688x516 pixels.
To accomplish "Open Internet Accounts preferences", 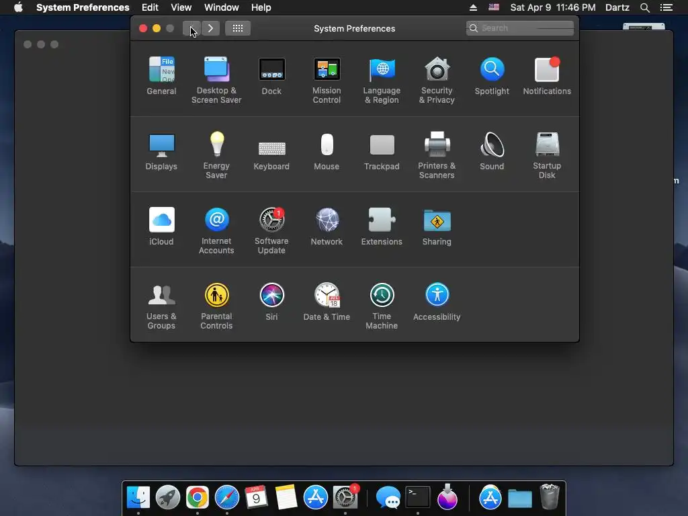I will coord(216,231).
